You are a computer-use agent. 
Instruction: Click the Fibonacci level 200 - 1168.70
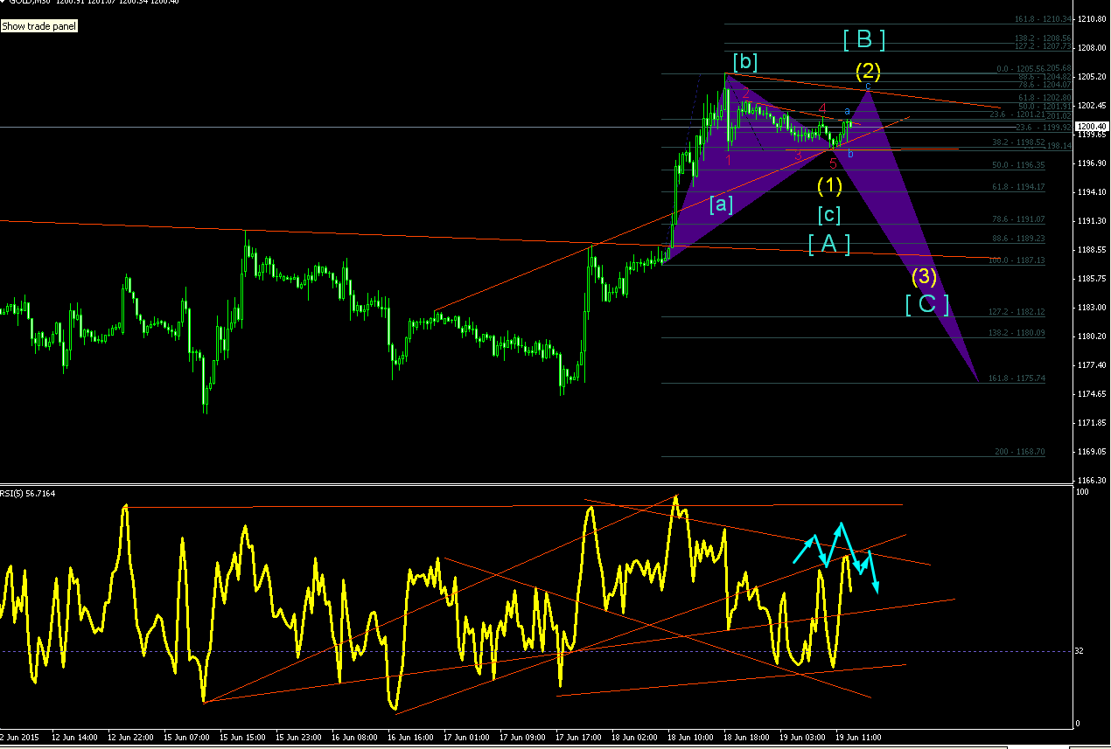click(x=1019, y=452)
